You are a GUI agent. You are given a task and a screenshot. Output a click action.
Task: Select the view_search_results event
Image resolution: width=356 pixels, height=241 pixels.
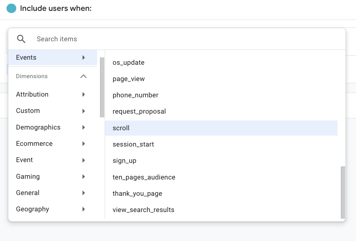[221, 210]
